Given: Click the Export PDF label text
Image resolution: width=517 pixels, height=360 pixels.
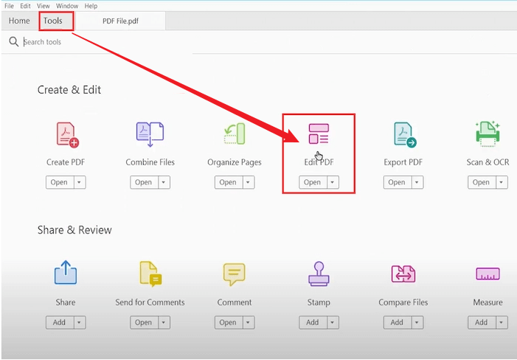Looking at the screenshot, I should pos(403,162).
